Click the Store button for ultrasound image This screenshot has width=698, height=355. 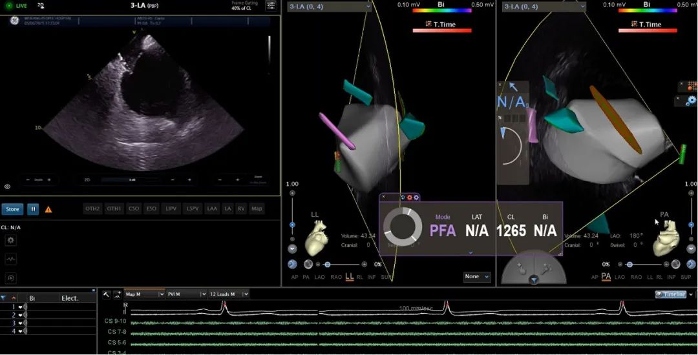[12, 209]
